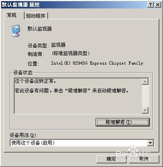Viewport: 163px width, 167px height.
Task: Click the status box scroll down arrow
Action: coord(145,110)
